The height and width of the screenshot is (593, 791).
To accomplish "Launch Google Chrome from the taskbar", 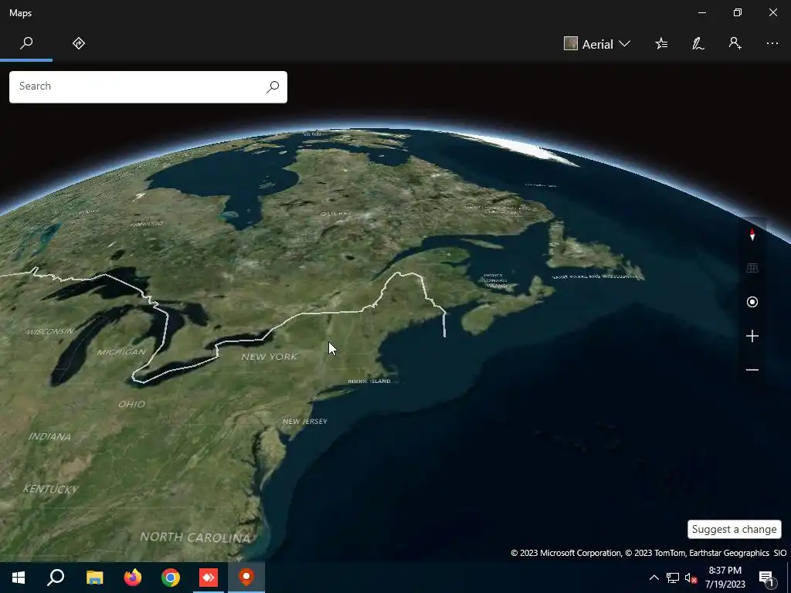I will pos(171,578).
